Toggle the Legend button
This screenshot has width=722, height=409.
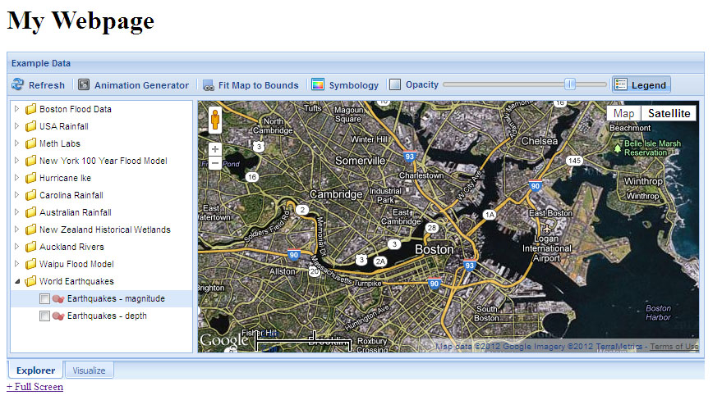click(x=641, y=85)
